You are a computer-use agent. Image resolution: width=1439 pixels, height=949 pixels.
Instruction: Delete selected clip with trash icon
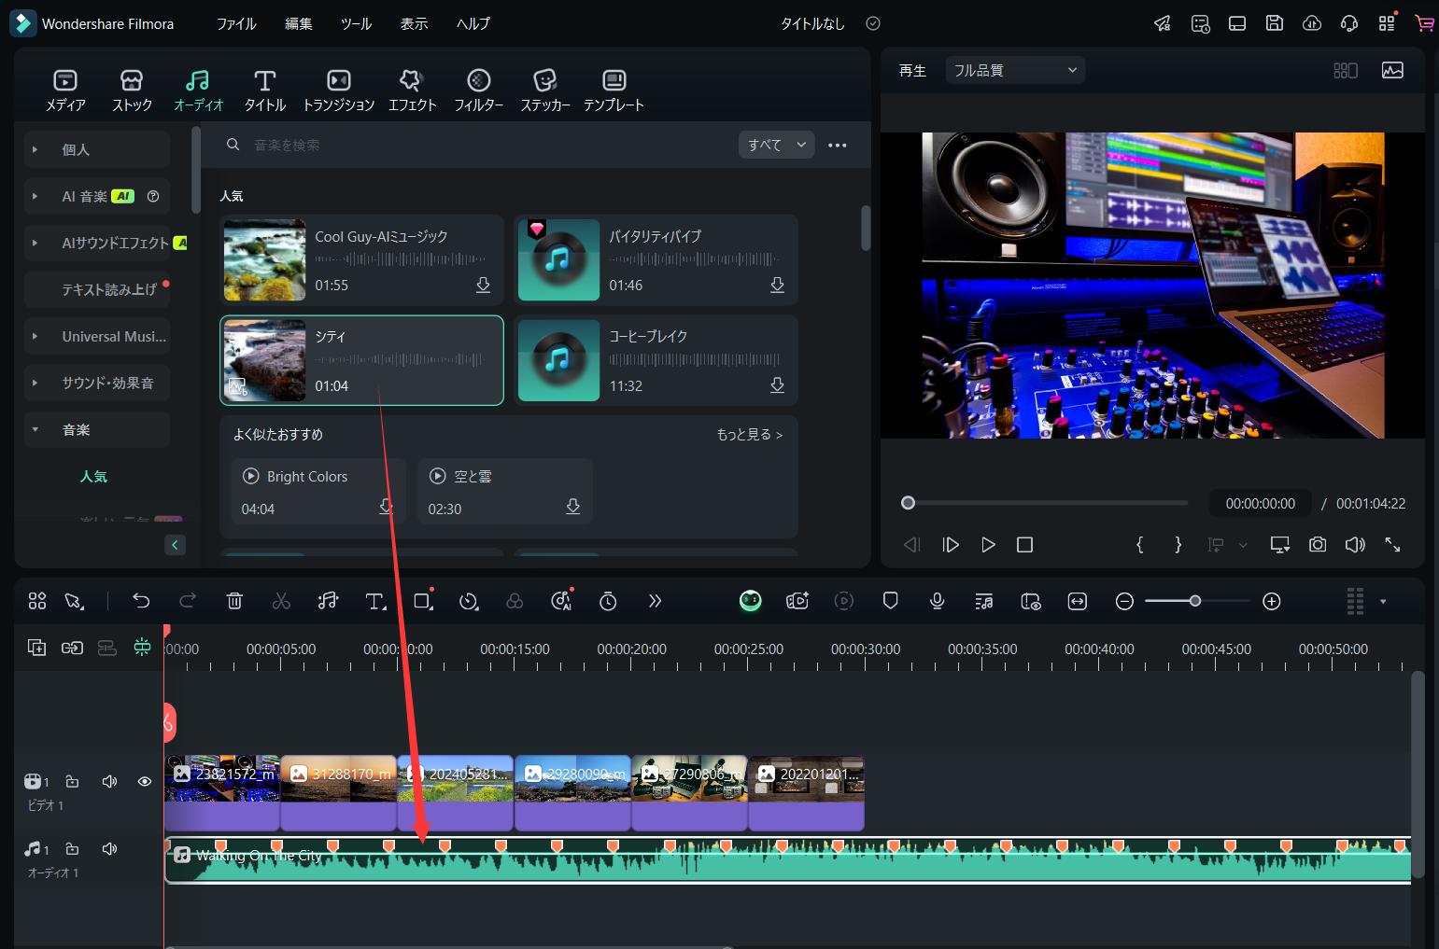[234, 601]
